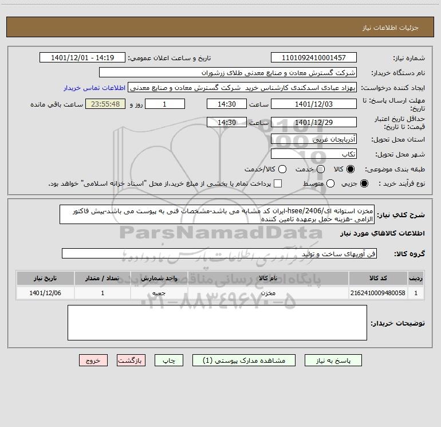Click the واحد شمارش column header
Screen dimensions: 441x427
tap(159, 278)
